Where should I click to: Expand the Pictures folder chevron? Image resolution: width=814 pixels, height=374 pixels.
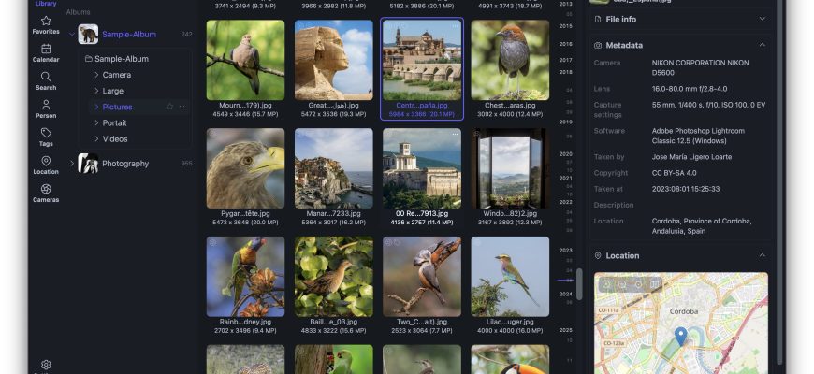96,107
